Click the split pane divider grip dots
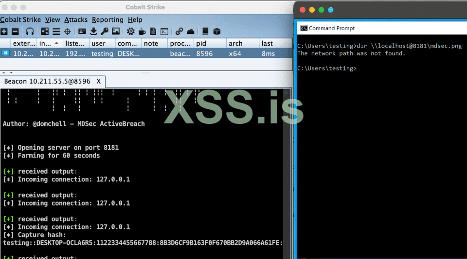 145,72
